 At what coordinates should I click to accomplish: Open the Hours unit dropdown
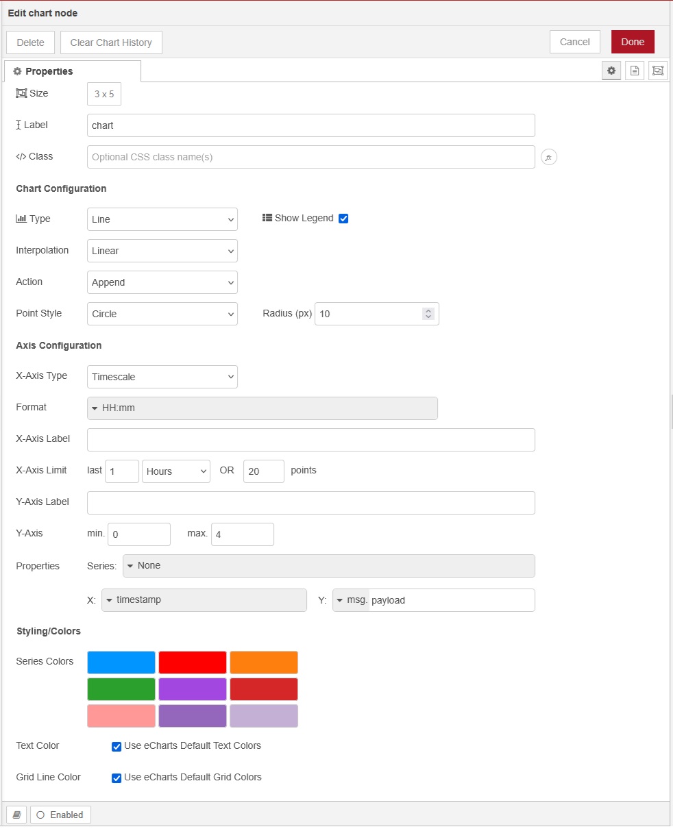coord(176,471)
